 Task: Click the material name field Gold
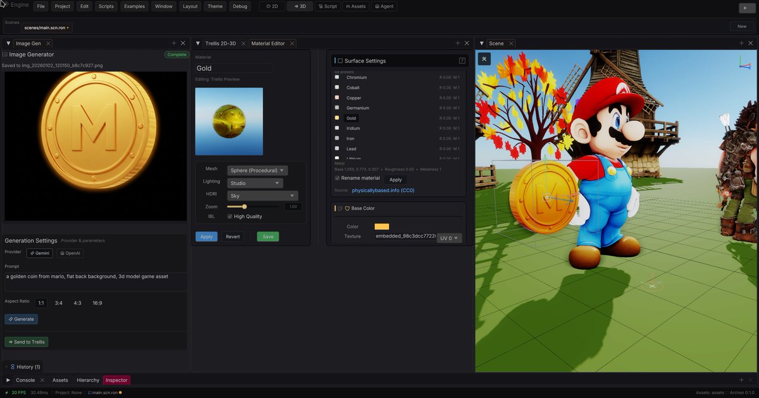(234, 68)
